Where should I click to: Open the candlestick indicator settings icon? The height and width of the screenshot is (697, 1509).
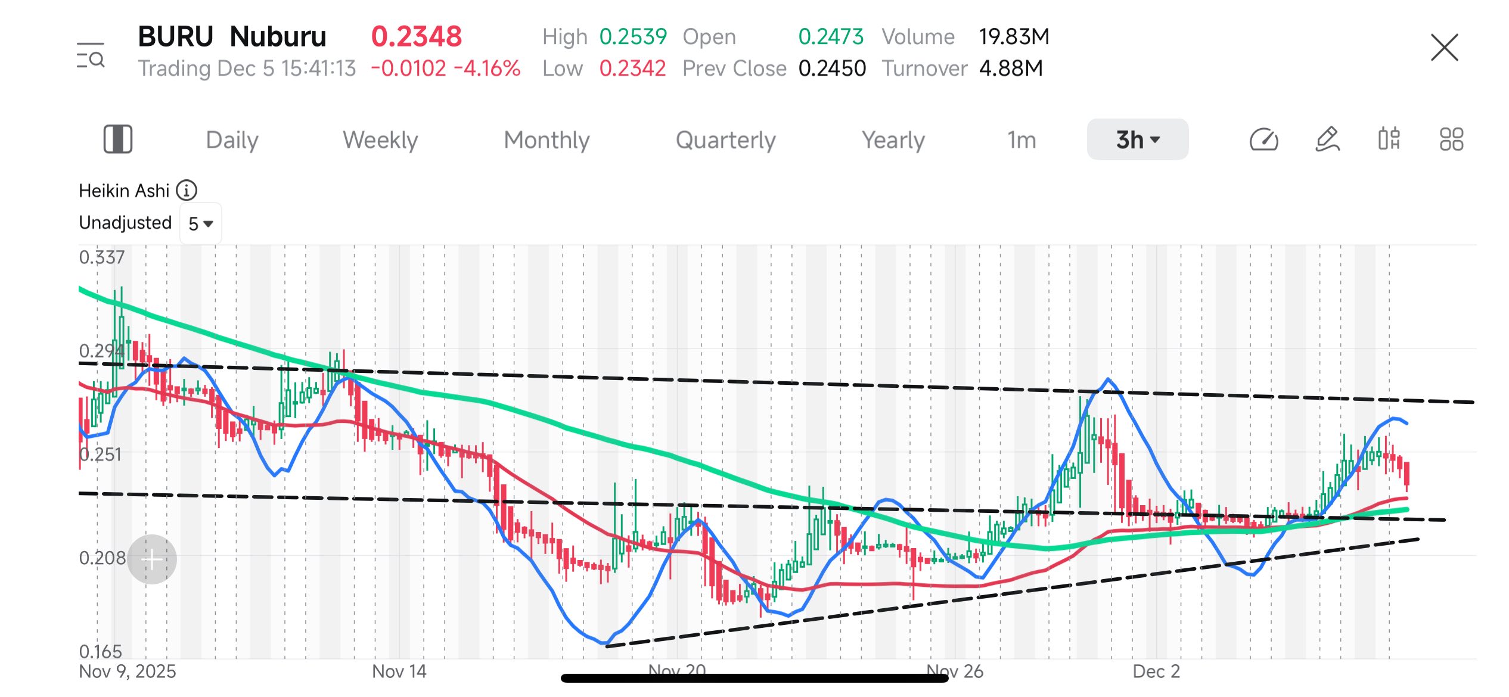1389,139
